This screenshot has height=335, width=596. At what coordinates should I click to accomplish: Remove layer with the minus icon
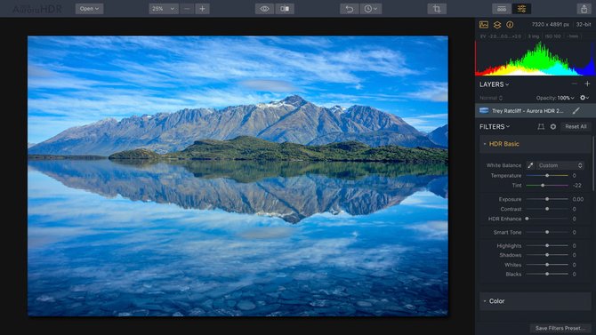point(574,84)
